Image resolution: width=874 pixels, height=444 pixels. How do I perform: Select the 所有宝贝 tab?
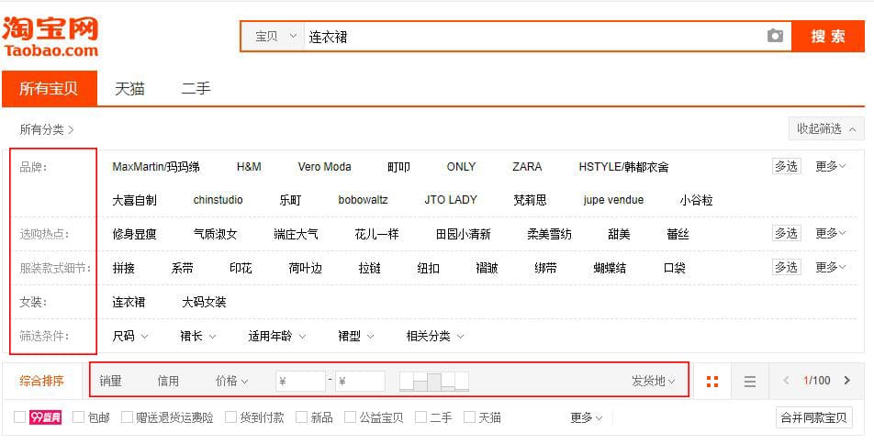(x=49, y=88)
